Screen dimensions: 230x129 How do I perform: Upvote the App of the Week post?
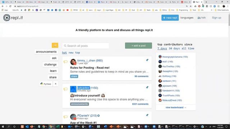65,117
